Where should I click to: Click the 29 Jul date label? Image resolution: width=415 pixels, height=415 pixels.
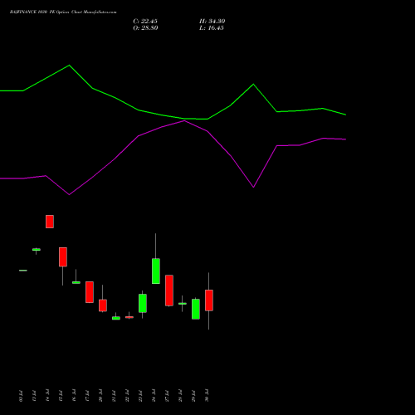point(193,396)
